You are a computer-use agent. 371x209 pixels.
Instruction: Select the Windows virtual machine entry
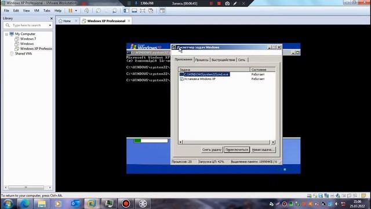[x=27, y=44]
